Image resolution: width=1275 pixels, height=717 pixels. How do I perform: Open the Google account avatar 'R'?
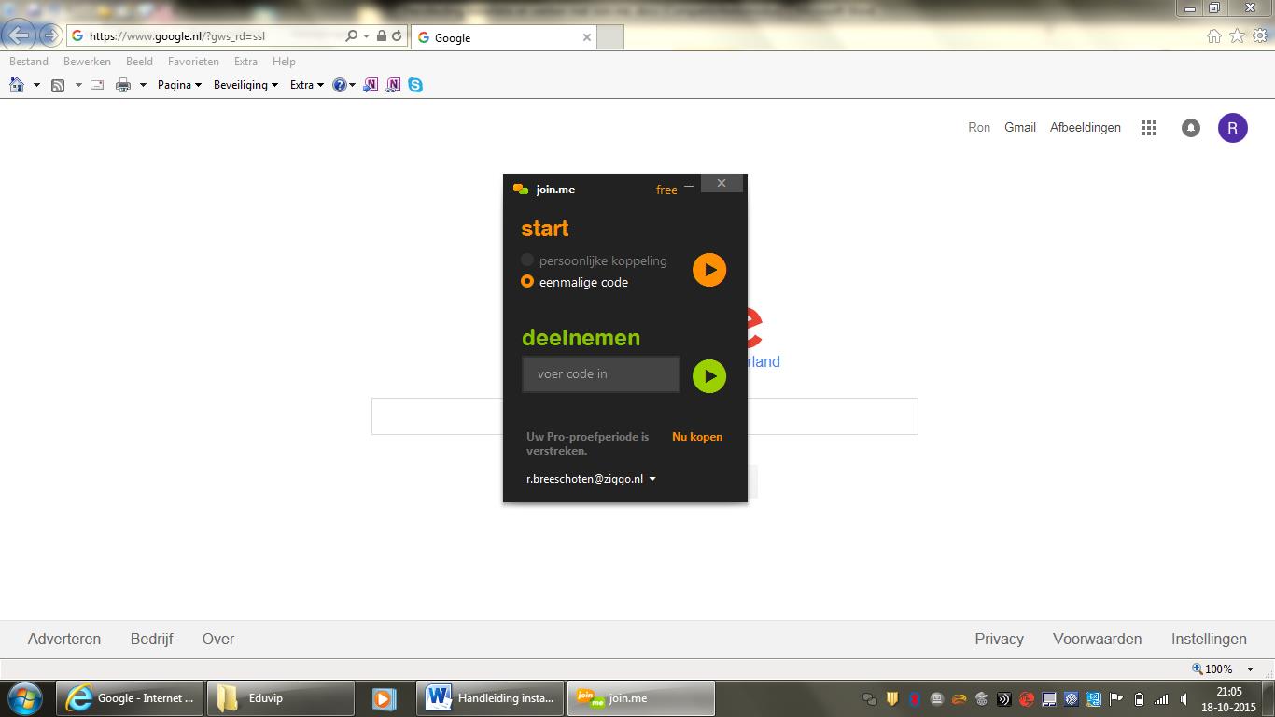click(x=1233, y=128)
